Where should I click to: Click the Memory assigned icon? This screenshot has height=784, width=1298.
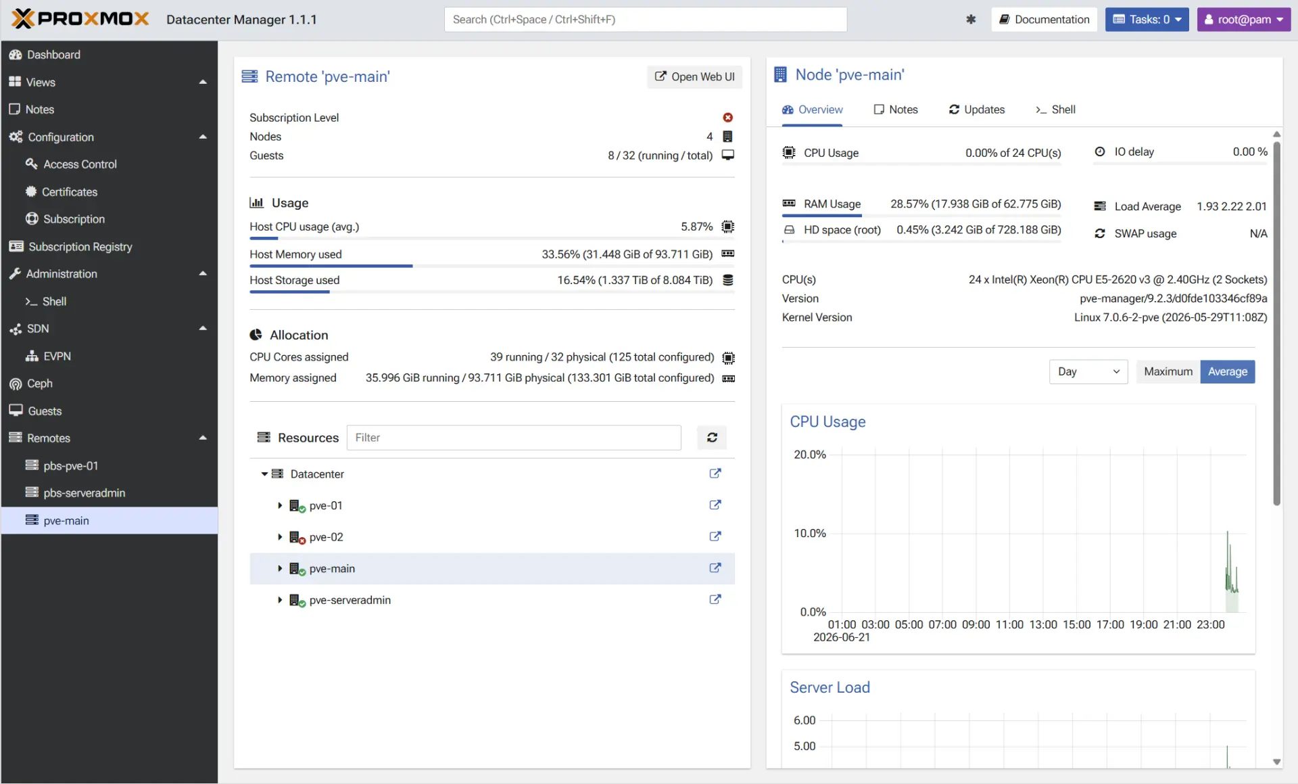click(x=728, y=378)
